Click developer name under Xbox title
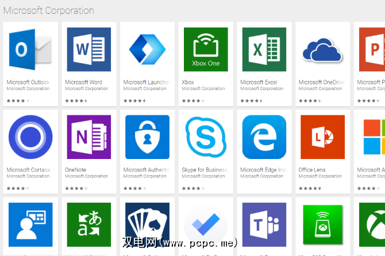 (203, 89)
